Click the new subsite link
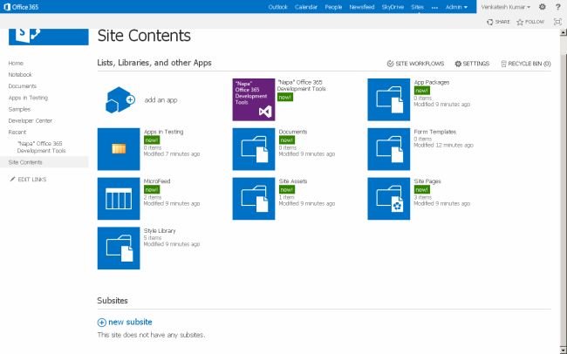The image size is (567, 354). pos(130,322)
